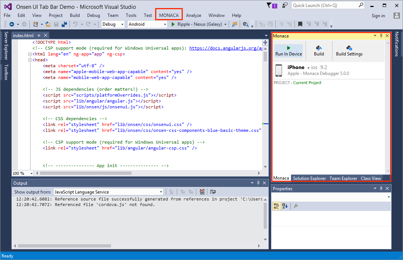Open the Debug configuration dropdown
Image resolution: width=403 pixels, height=260 pixels.
(x=122, y=24)
